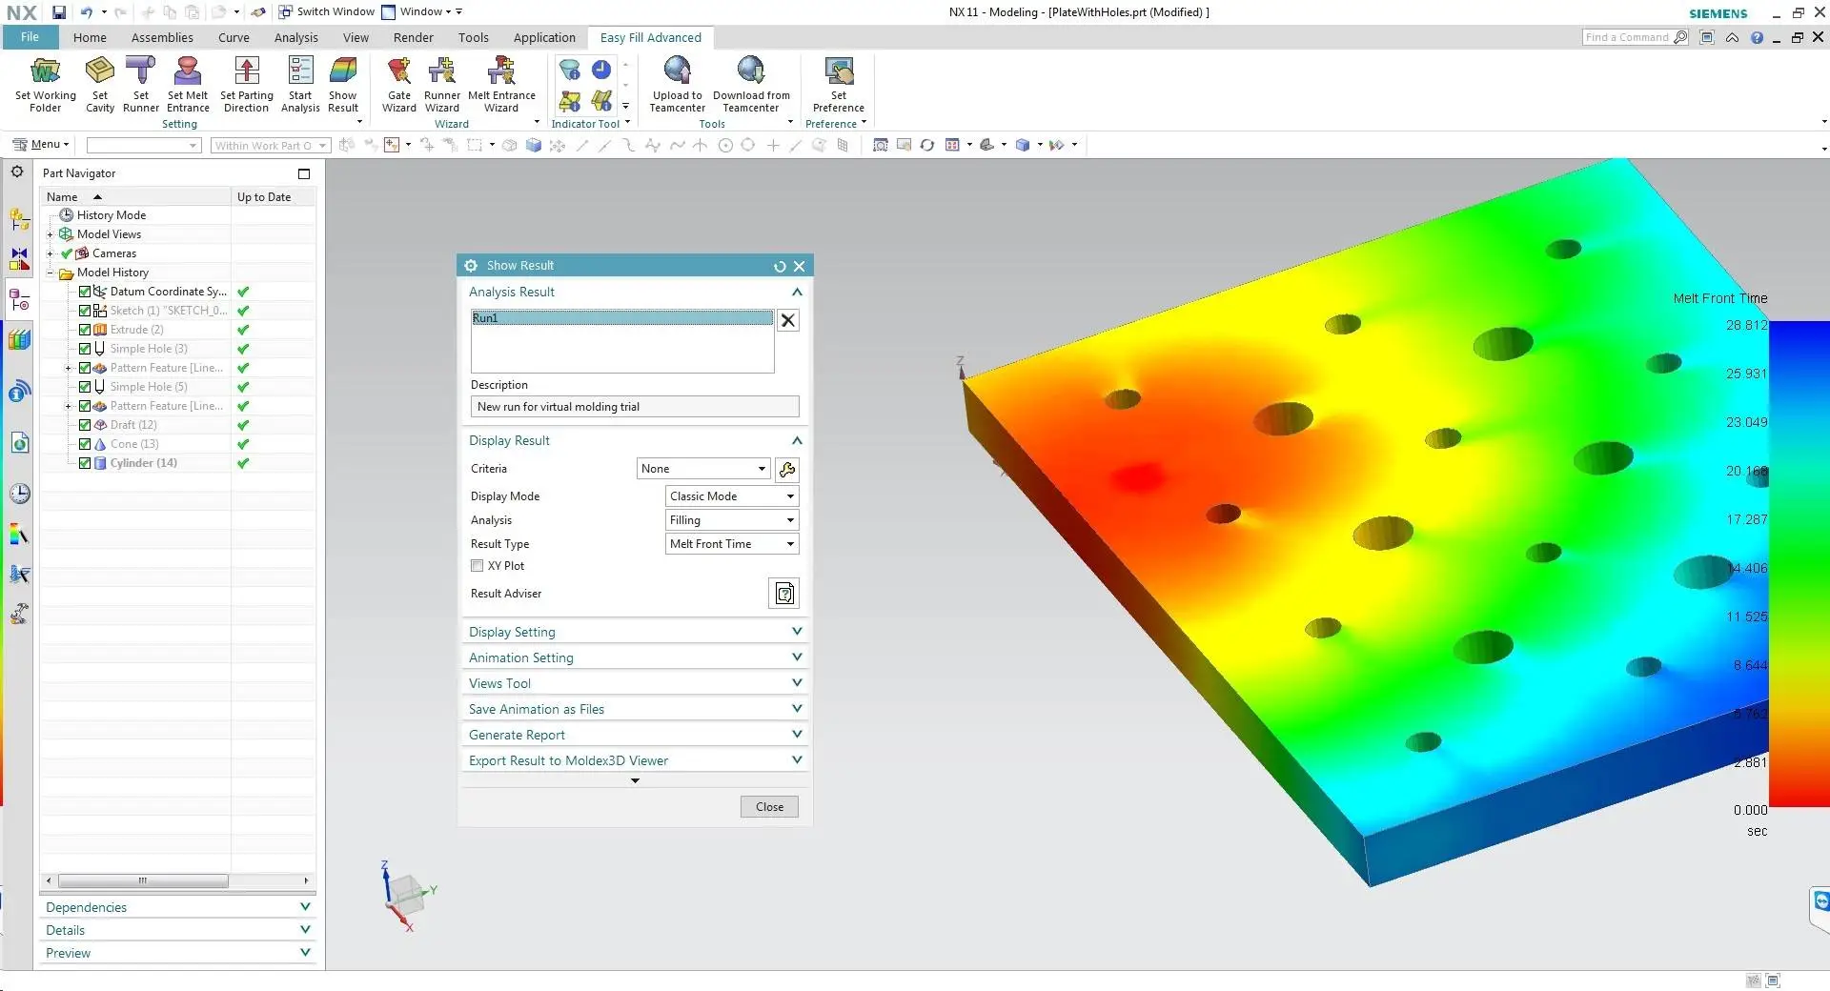Click Upload to Teamcenter
Screen dimensions: 1830x991
678,85
